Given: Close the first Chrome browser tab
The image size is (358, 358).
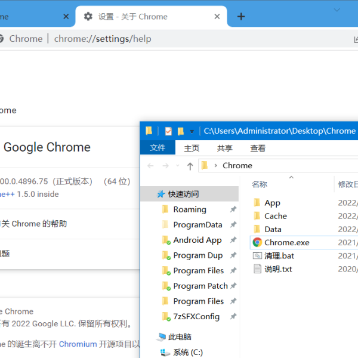Looking at the screenshot, I should click(x=66, y=17).
